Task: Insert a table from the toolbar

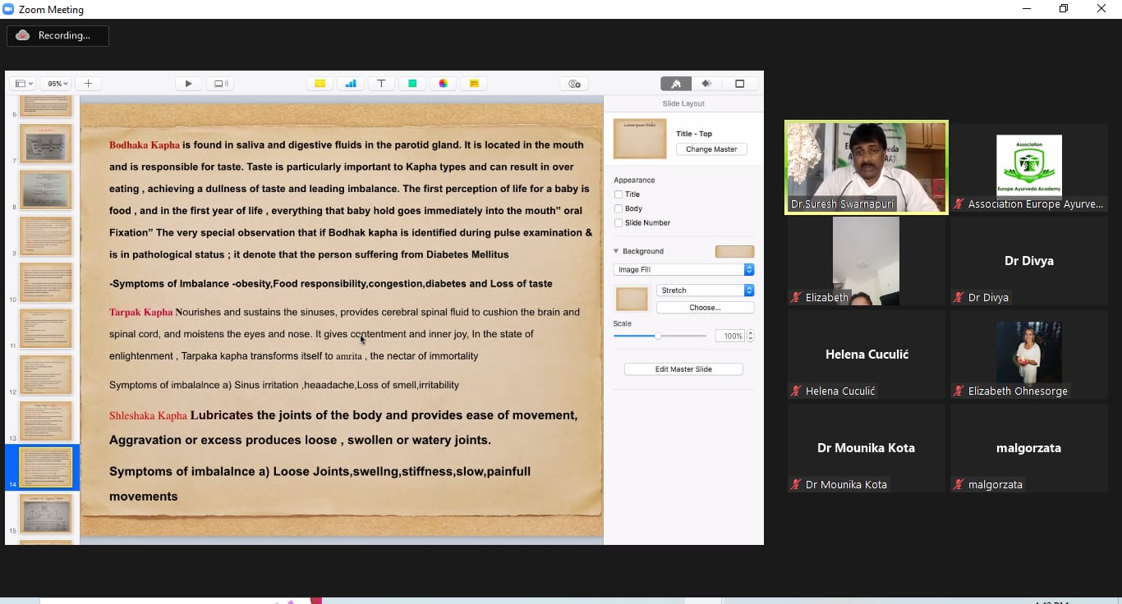Action: point(320,84)
